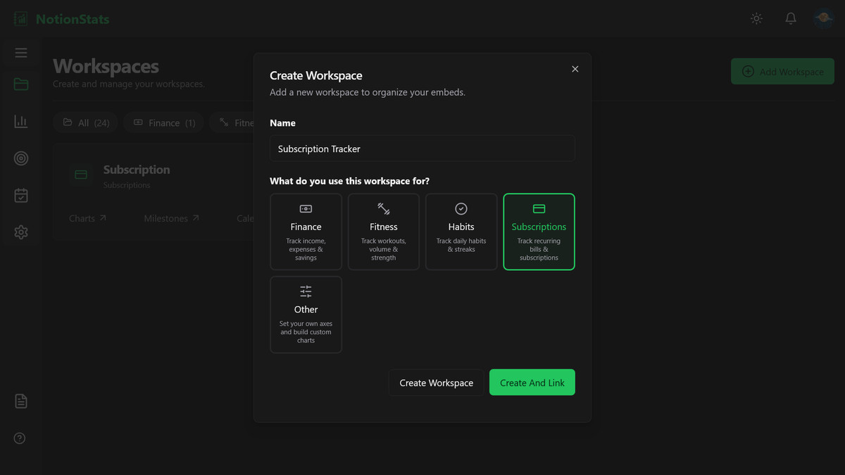Open the help question-mark icon
Screen dimensions: 845x475
click(x=20, y=438)
